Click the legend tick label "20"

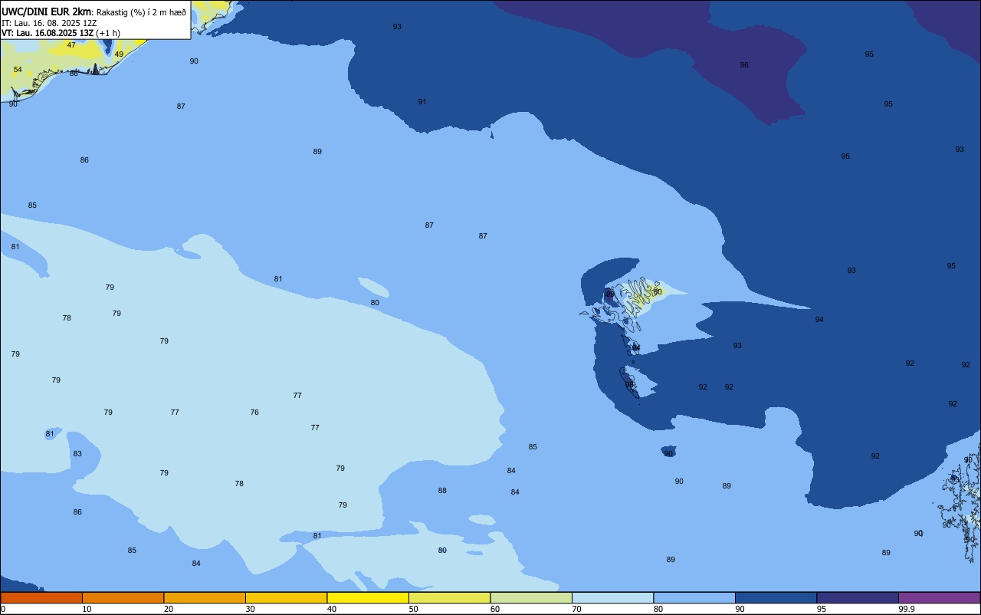click(169, 609)
